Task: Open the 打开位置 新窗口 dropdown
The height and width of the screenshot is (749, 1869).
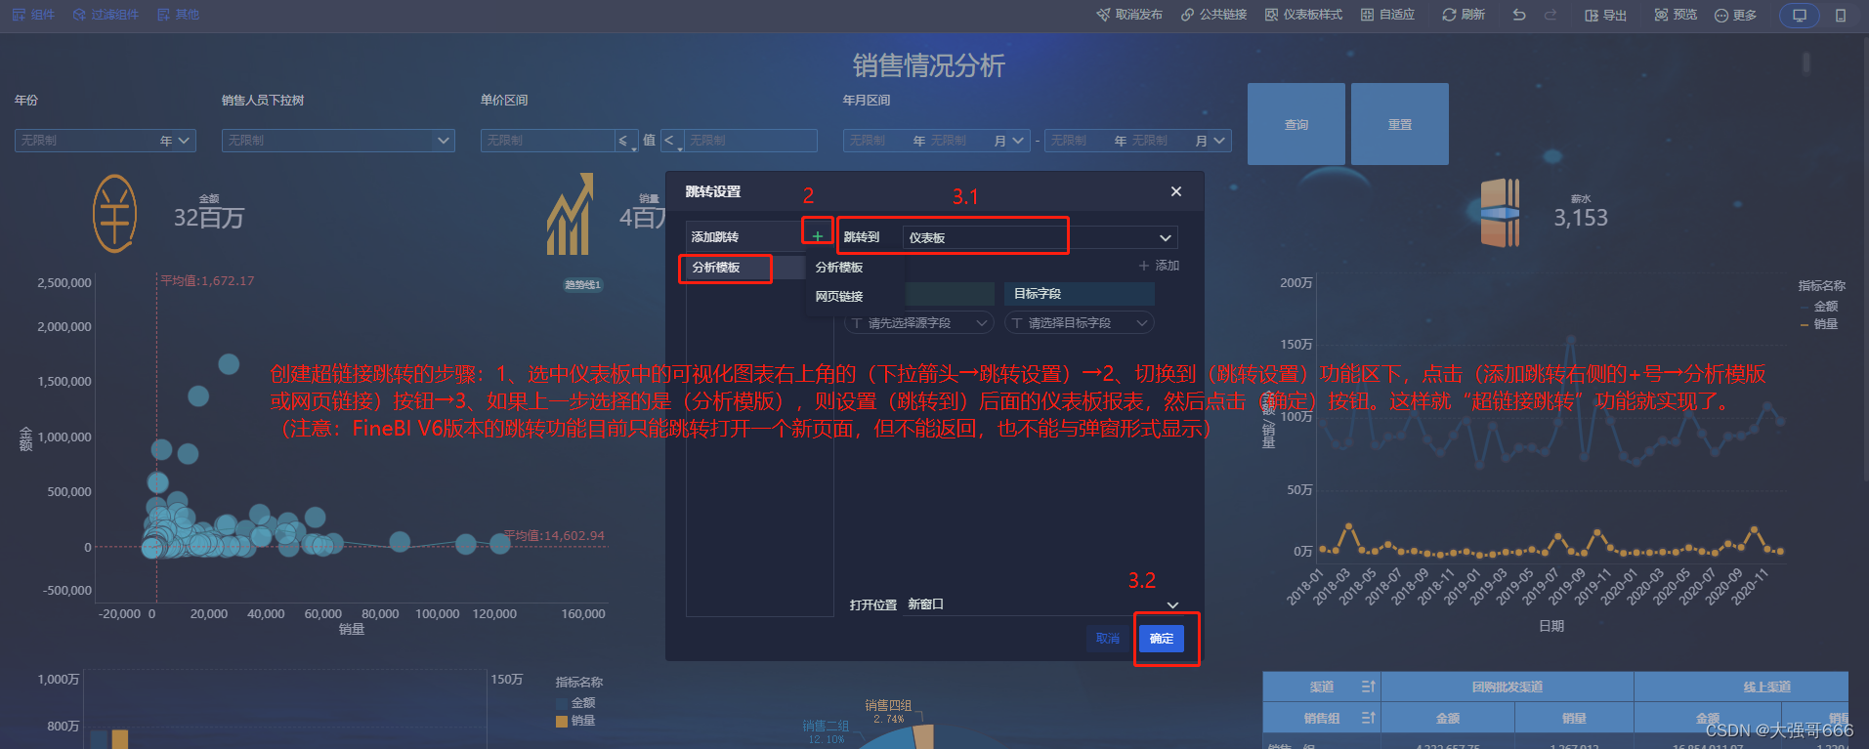Action: pos(1043,604)
